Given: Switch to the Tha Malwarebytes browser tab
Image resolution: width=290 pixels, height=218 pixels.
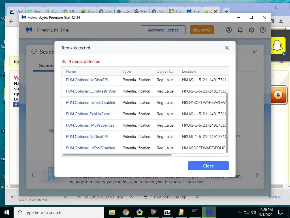Looking at the screenshot, I should pos(193,11).
